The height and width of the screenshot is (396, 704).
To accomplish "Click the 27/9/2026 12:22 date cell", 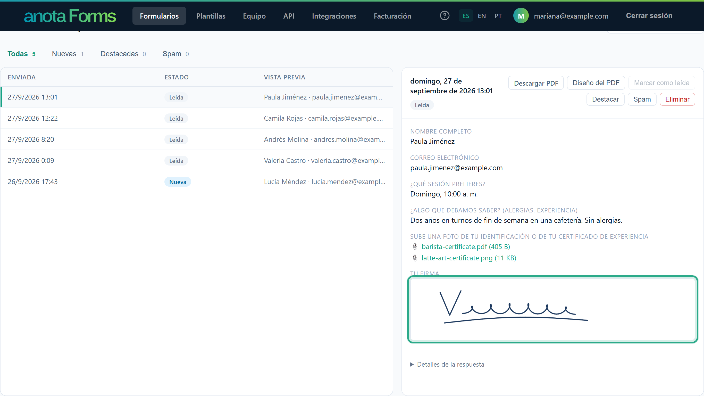I will pyautogui.click(x=33, y=118).
